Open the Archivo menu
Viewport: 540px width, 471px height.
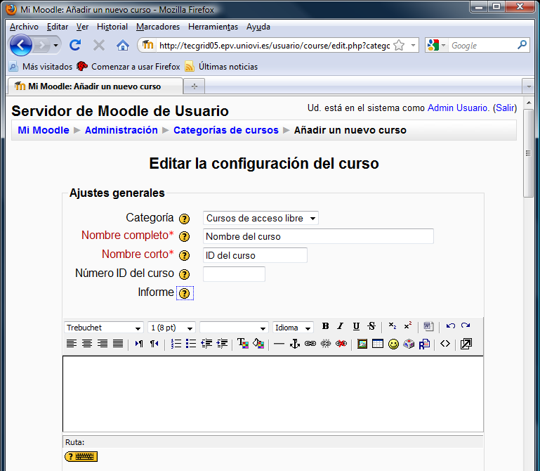click(24, 27)
